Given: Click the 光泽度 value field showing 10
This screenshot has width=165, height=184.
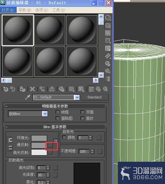Looking at the screenshot, I should 41,175.
